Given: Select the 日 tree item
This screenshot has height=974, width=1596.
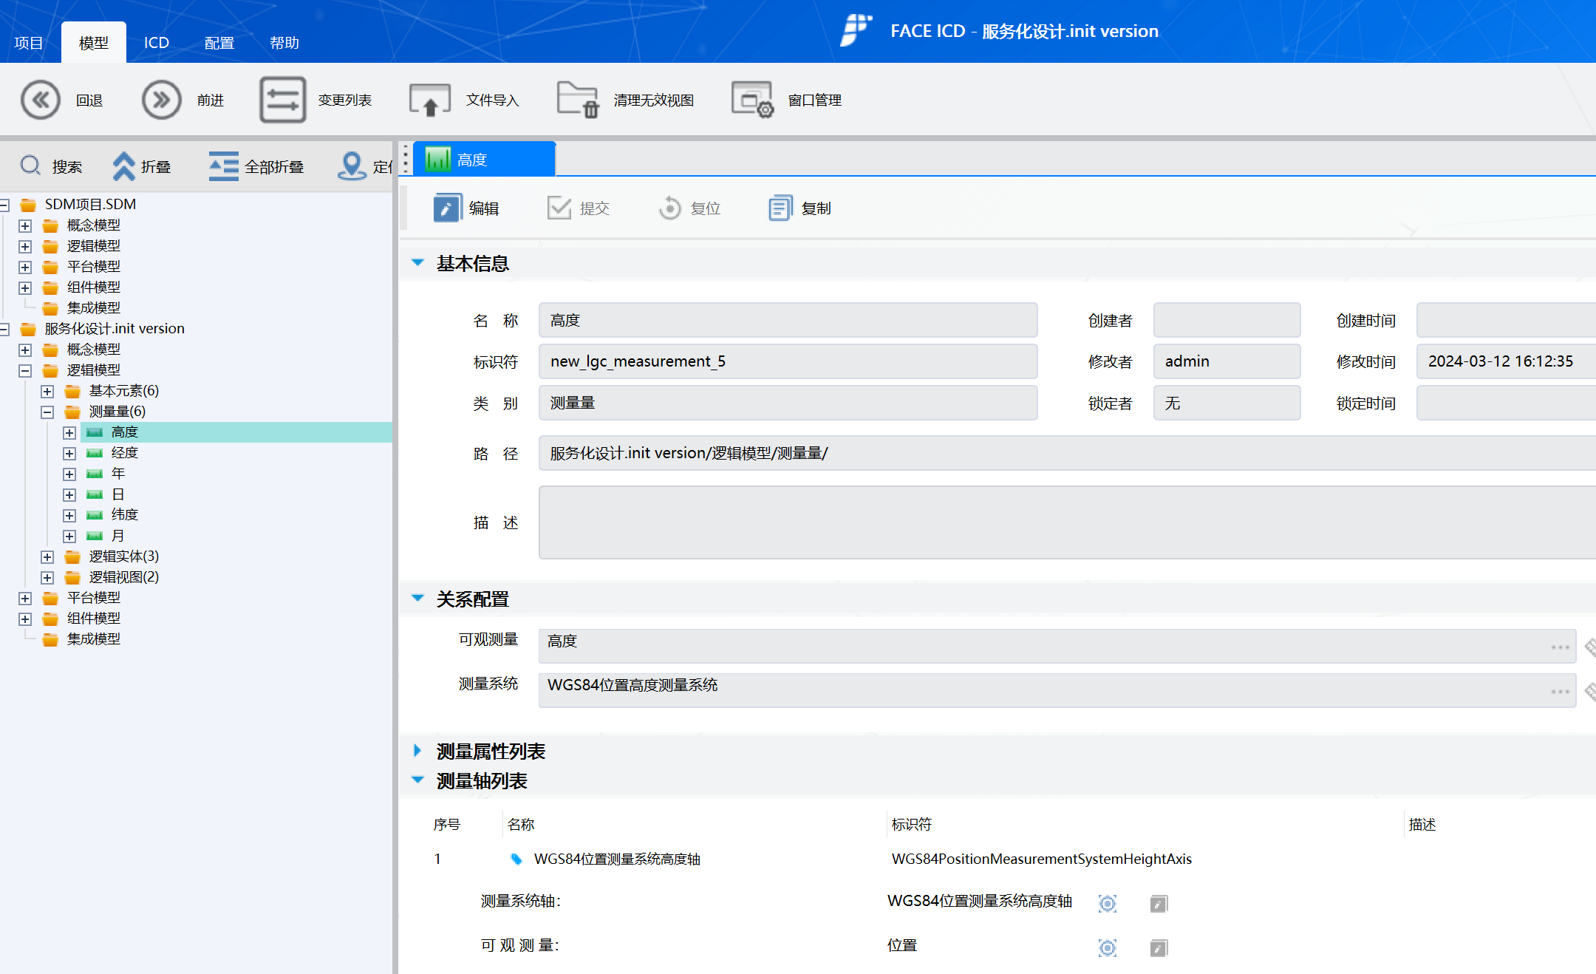Looking at the screenshot, I should click(118, 494).
